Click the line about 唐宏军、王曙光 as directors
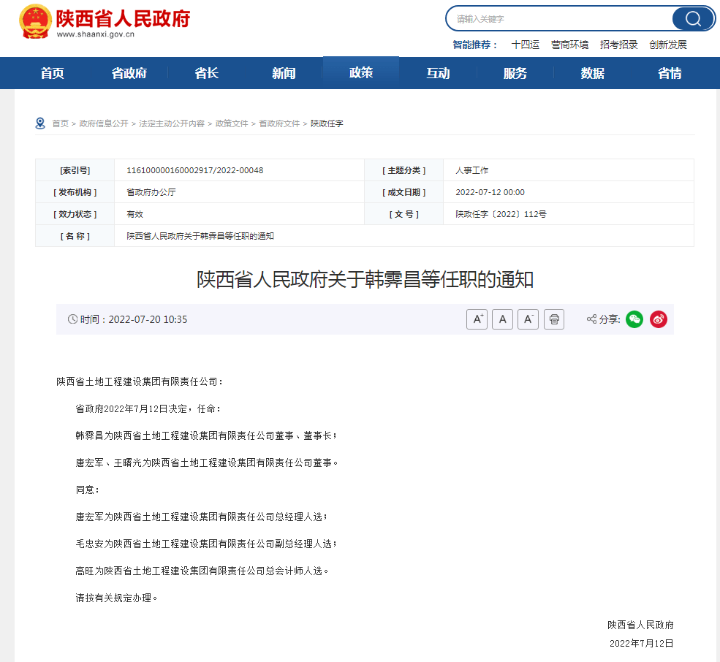This screenshot has width=720, height=662. [x=207, y=463]
